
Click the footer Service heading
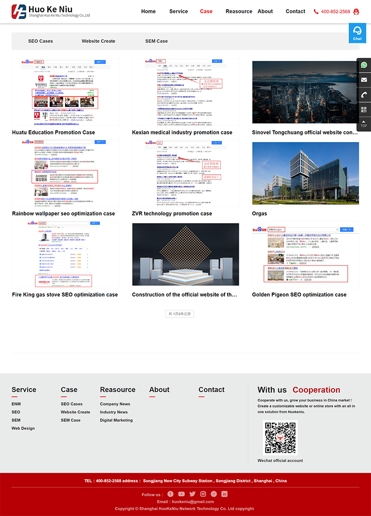point(24,389)
